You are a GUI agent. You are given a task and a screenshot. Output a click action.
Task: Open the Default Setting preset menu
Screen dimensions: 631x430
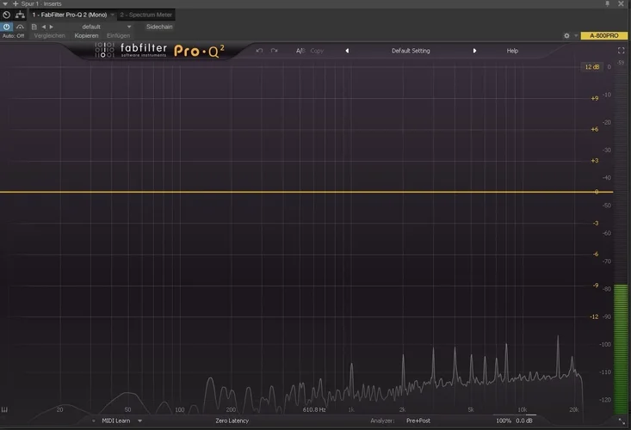(x=411, y=51)
